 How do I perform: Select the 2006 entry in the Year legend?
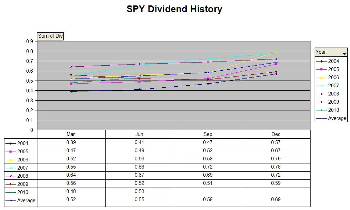click(x=328, y=77)
